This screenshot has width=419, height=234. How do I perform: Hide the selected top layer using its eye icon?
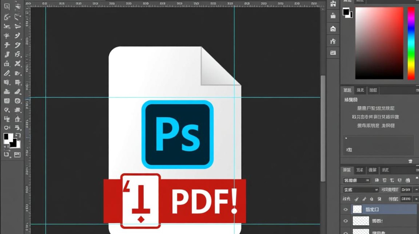345,209
